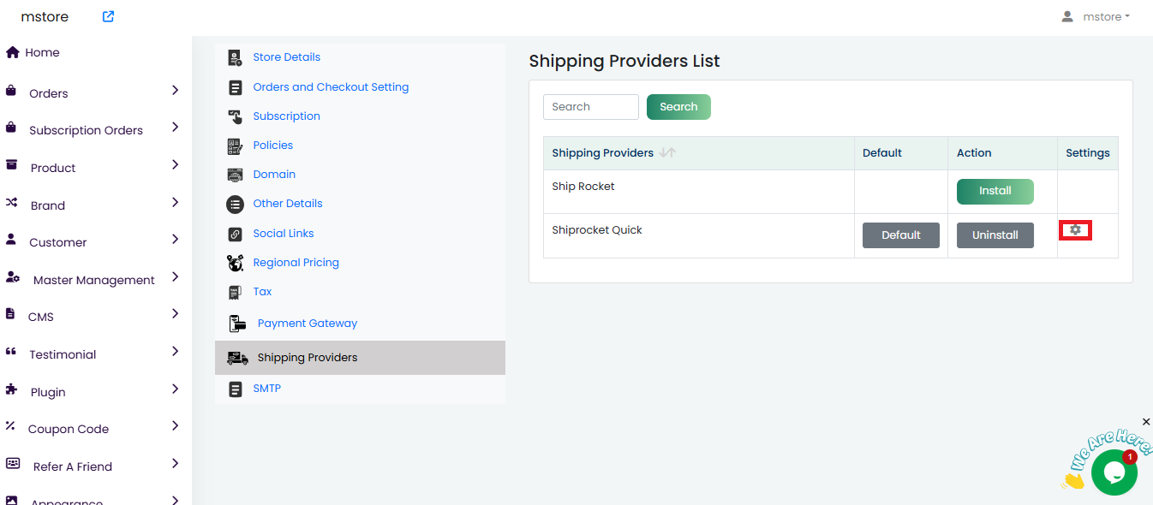Image resolution: width=1153 pixels, height=505 pixels.
Task: Install the Ship Rocket provider
Action: [x=995, y=192]
